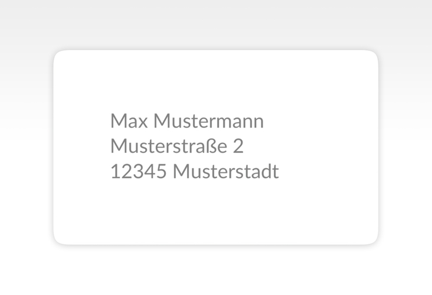
Task: Click the letter ß in Musterstraße
Action: pyautogui.click(x=211, y=146)
